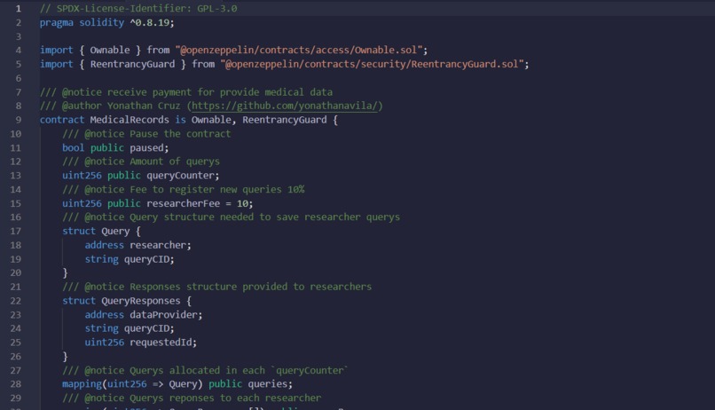Click the 'Fee to register new queries 10%' comment
This screenshot has height=410, width=715.
[183, 189]
